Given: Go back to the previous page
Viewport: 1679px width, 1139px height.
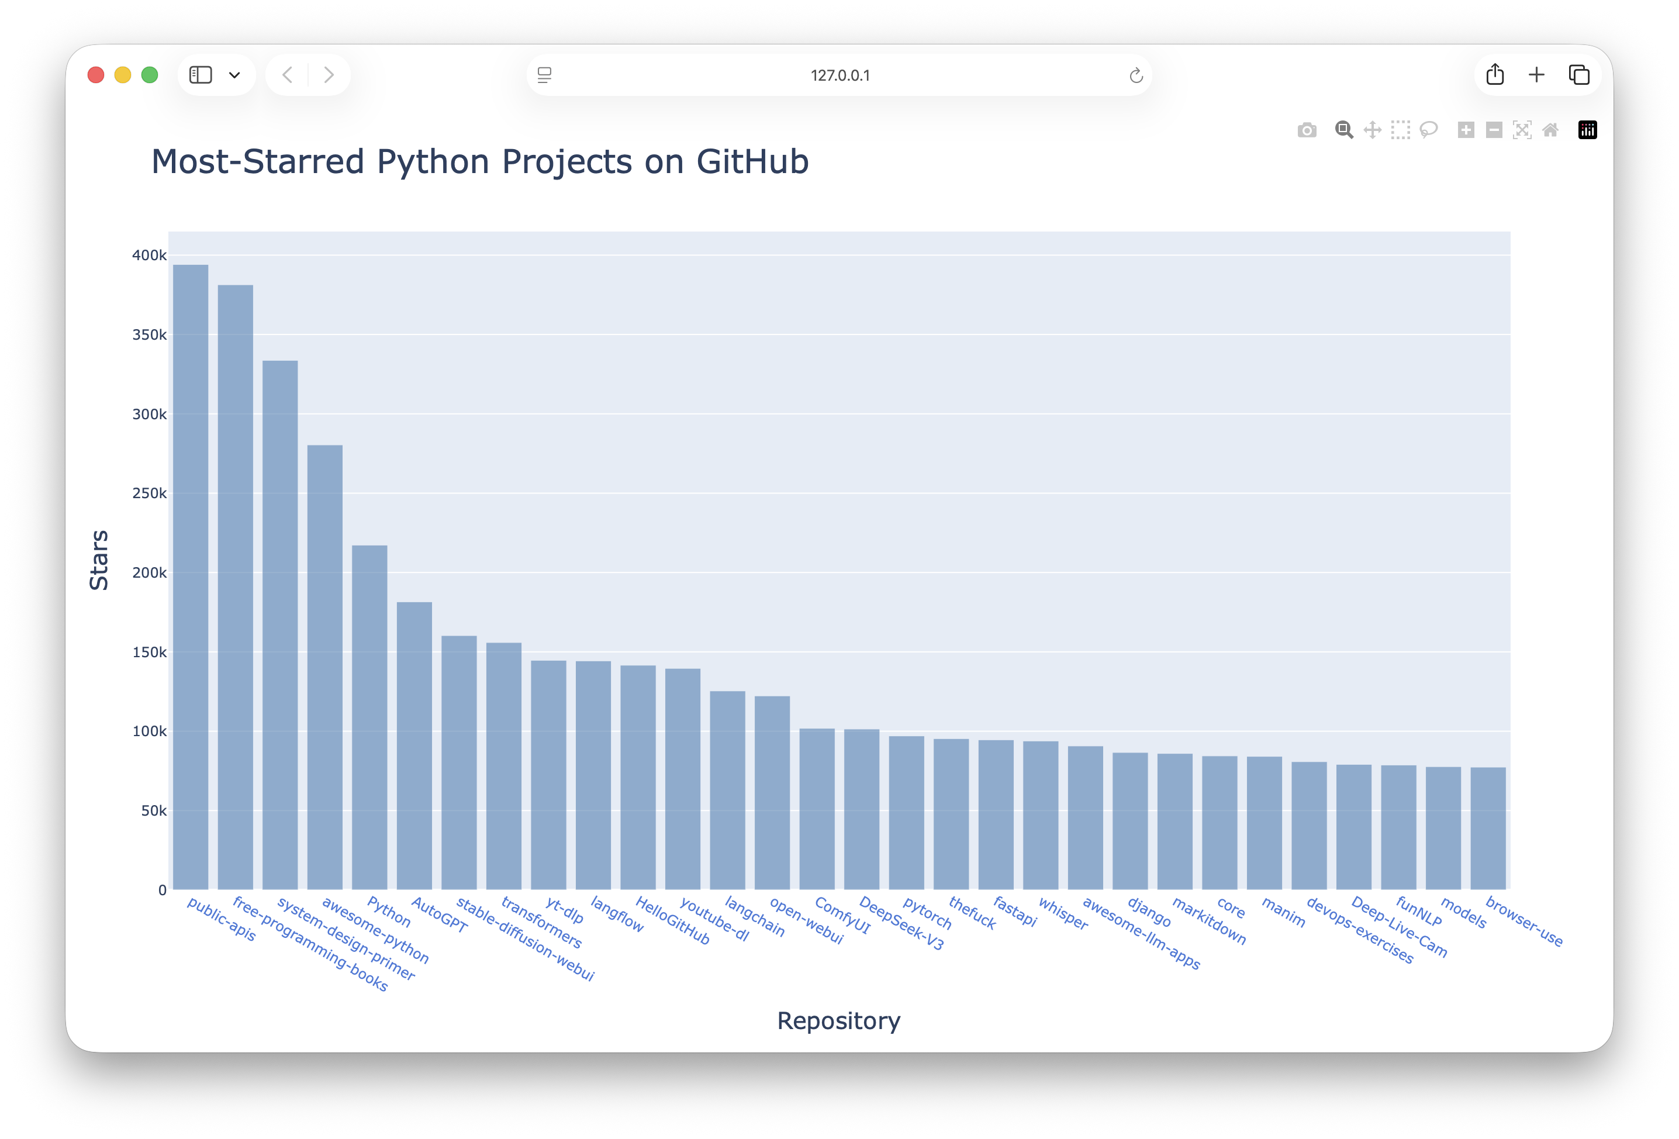Looking at the screenshot, I should click(287, 74).
